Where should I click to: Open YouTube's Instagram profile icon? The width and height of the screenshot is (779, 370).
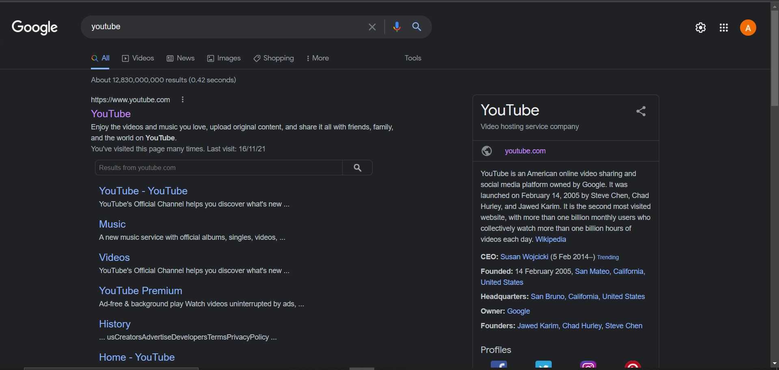tap(588, 365)
